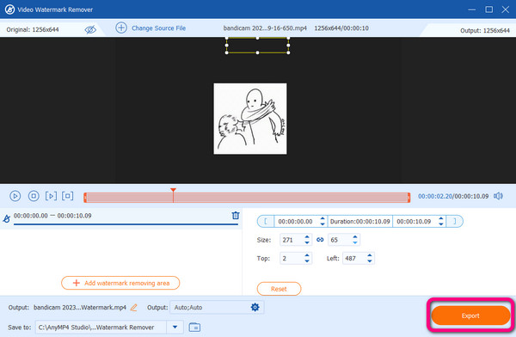Increase the end time using up arrow
Screen dimensions: 516x337
[x=441, y=218]
